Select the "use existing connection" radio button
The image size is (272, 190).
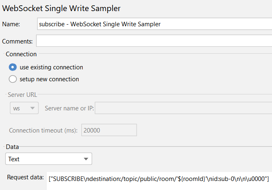(13, 67)
